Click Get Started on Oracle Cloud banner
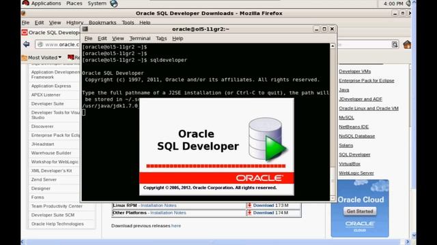This screenshot has height=245, width=437. (360, 211)
